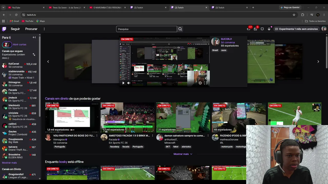This screenshot has width=328, height=184.
Task: Open the Maps bookmark
Action: (x=40, y=21)
